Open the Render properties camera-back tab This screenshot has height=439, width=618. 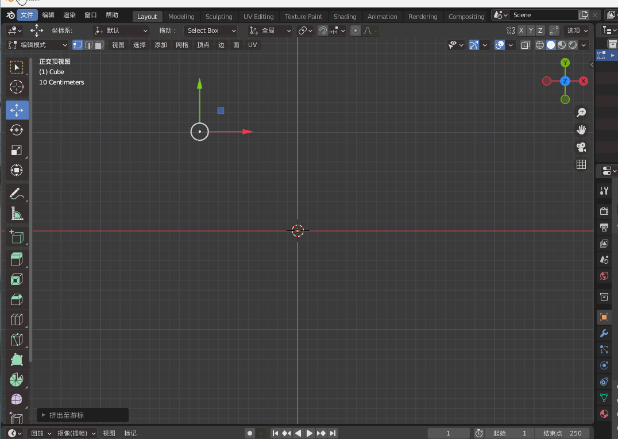coord(604,211)
